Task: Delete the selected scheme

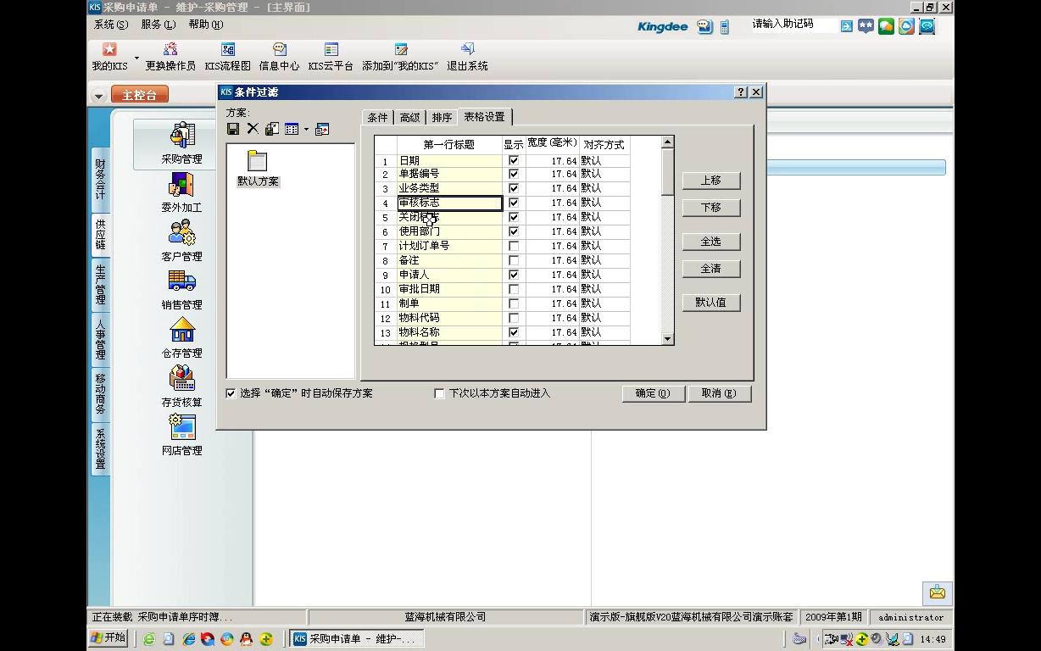Action: tap(251, 128)
